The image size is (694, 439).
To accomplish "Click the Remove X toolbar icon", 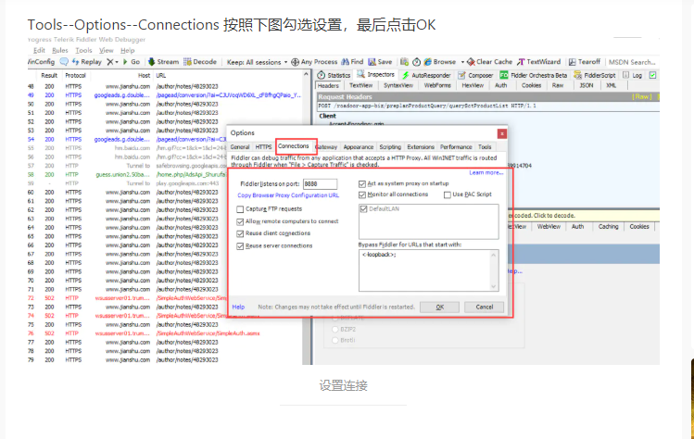I will coord(109,62).
